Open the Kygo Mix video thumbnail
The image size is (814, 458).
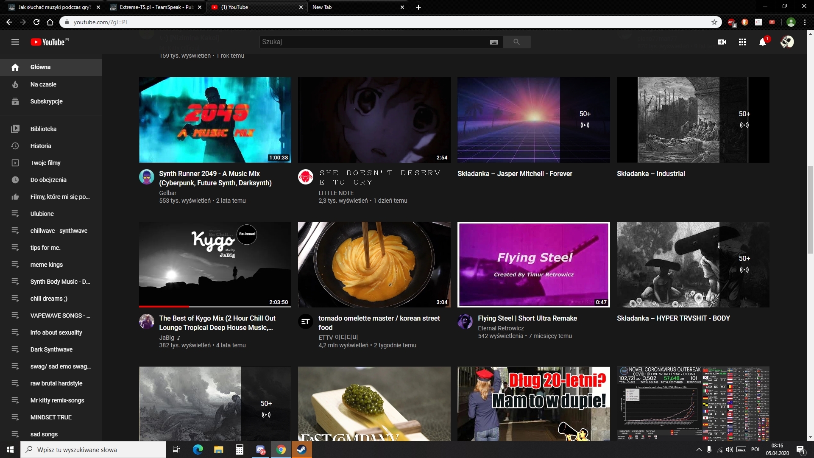[215, 265]
